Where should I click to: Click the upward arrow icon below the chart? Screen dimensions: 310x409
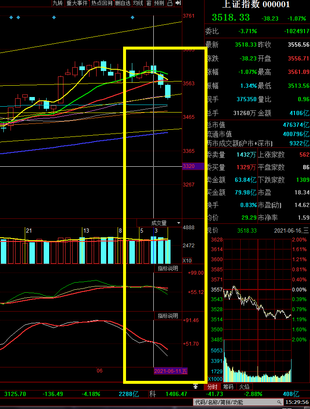click(196, 386)
